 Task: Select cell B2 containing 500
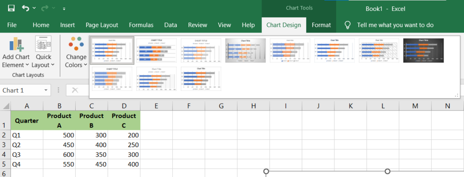coord(59,135)
